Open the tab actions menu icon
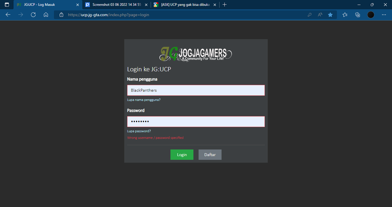 pyautogui.click(x=7, y=5)
